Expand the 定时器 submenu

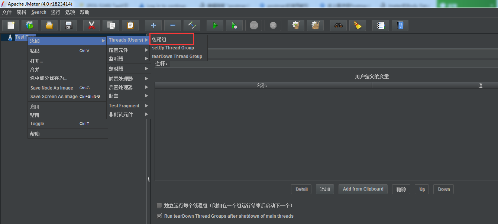pos(129,69)
